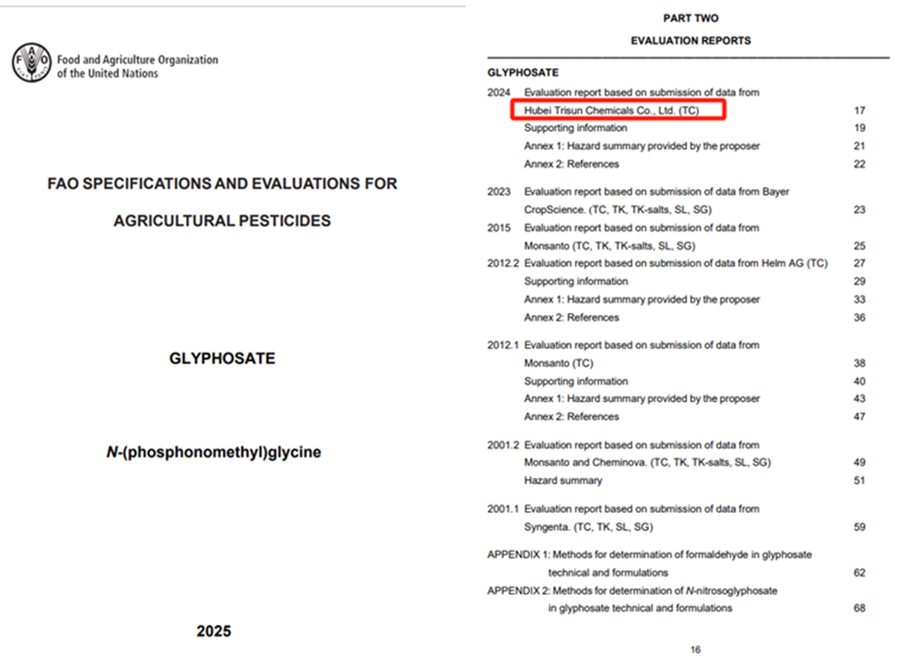Click the footer page number 16
The height and width of the screenshot is (658, 897).
(x=695, y=650)
